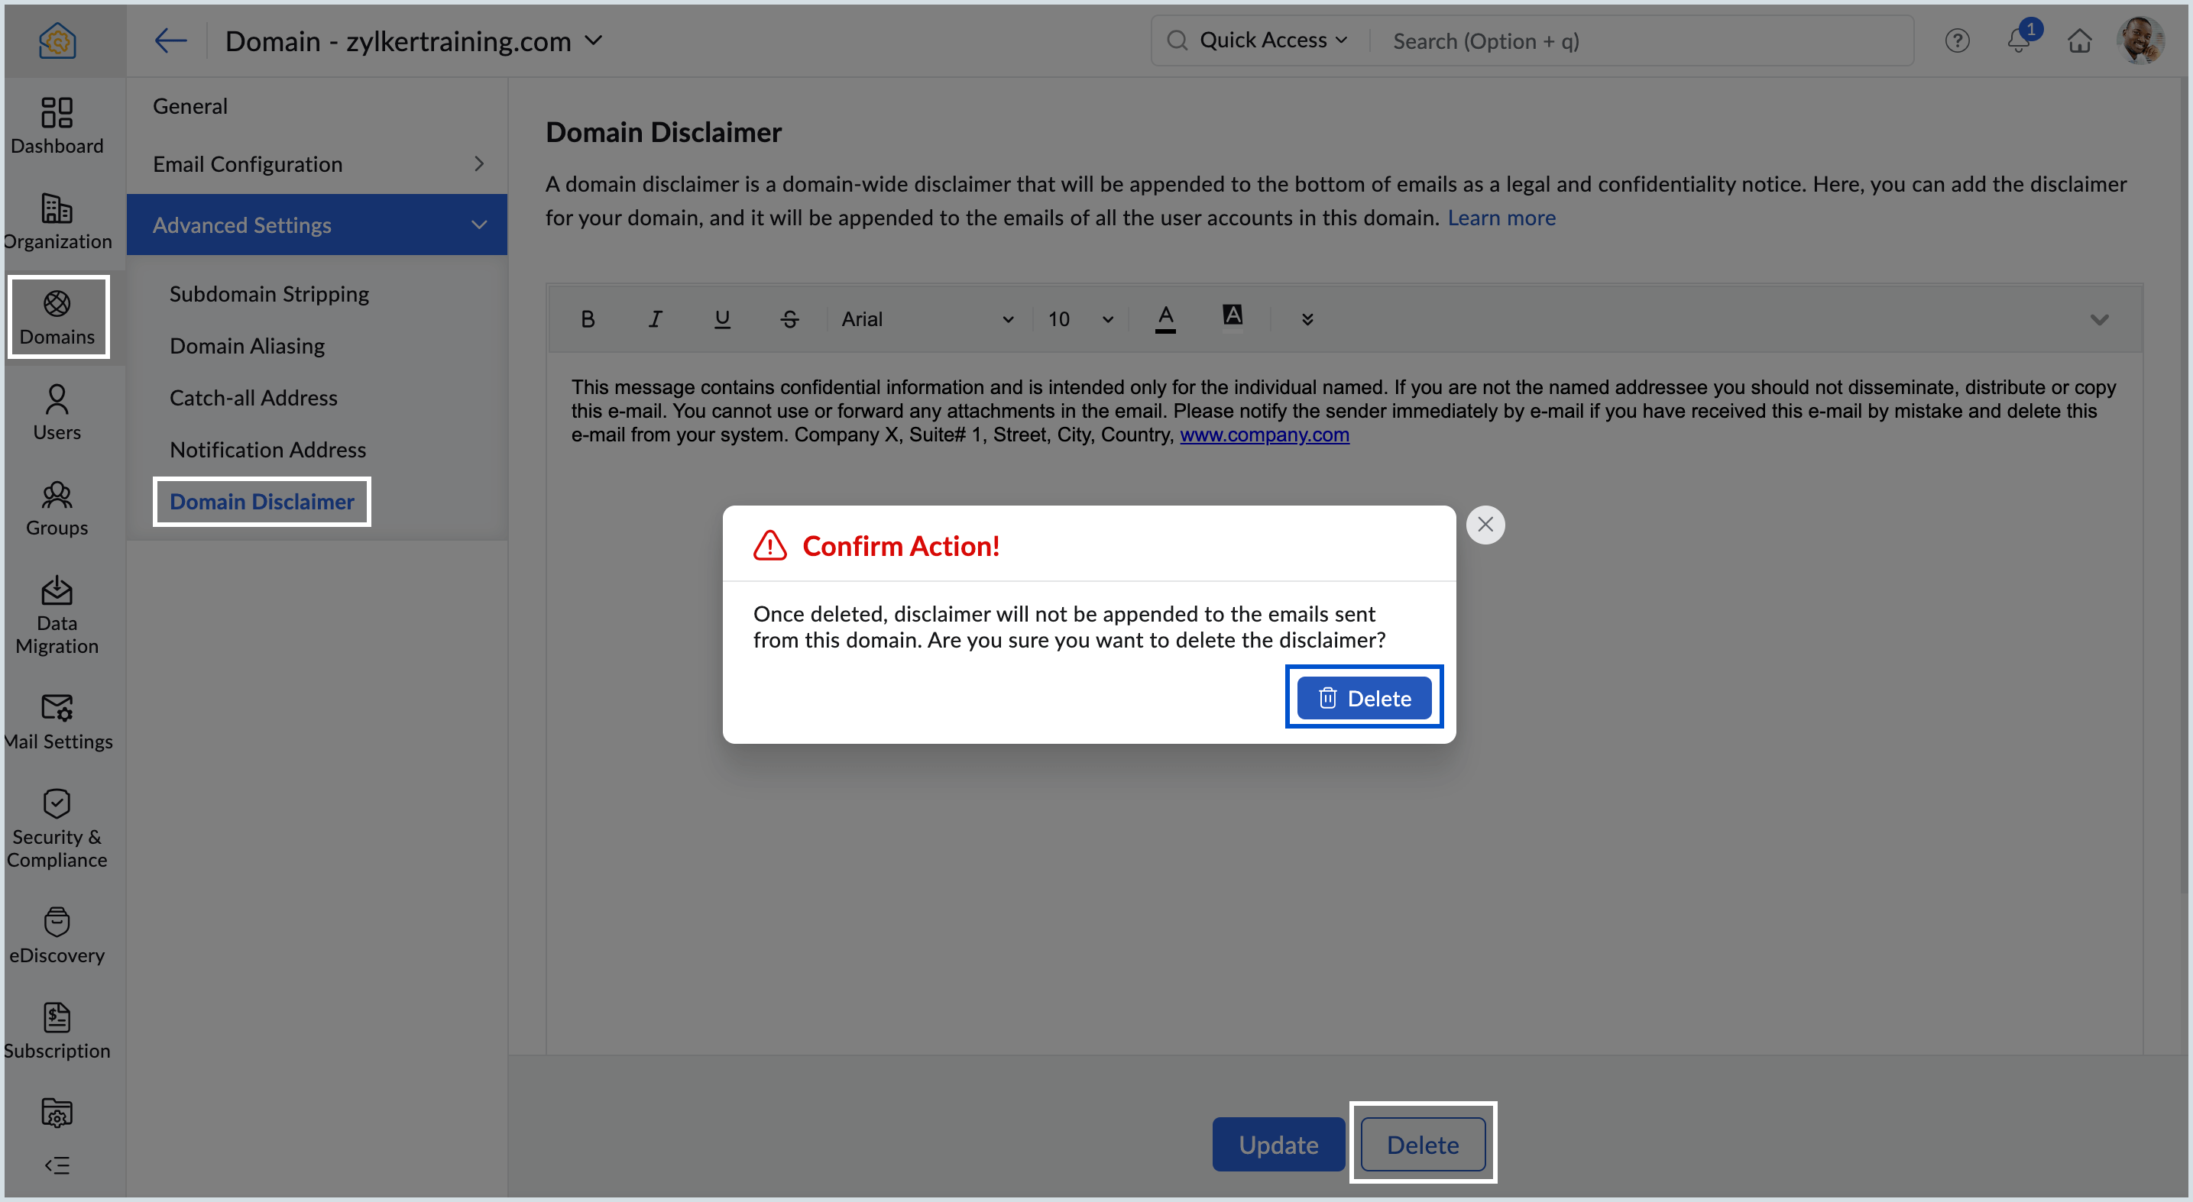Viewport: 2193px width, 1202px height.
Task: Open Security & Compliance section
Action: point(57,829)
